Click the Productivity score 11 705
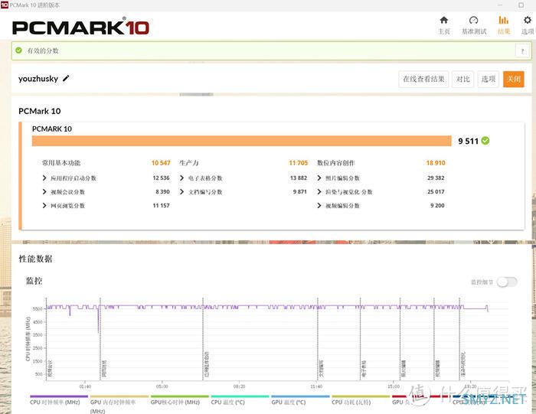Viewport: 536px width, 414px height. coord(298,163)
